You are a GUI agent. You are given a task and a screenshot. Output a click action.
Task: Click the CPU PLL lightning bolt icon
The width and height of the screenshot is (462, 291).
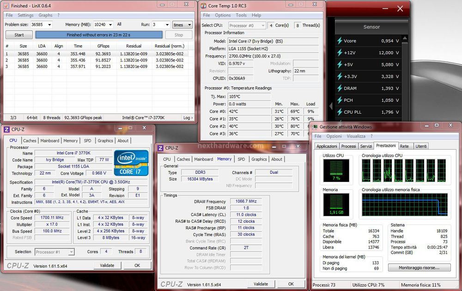340,112
